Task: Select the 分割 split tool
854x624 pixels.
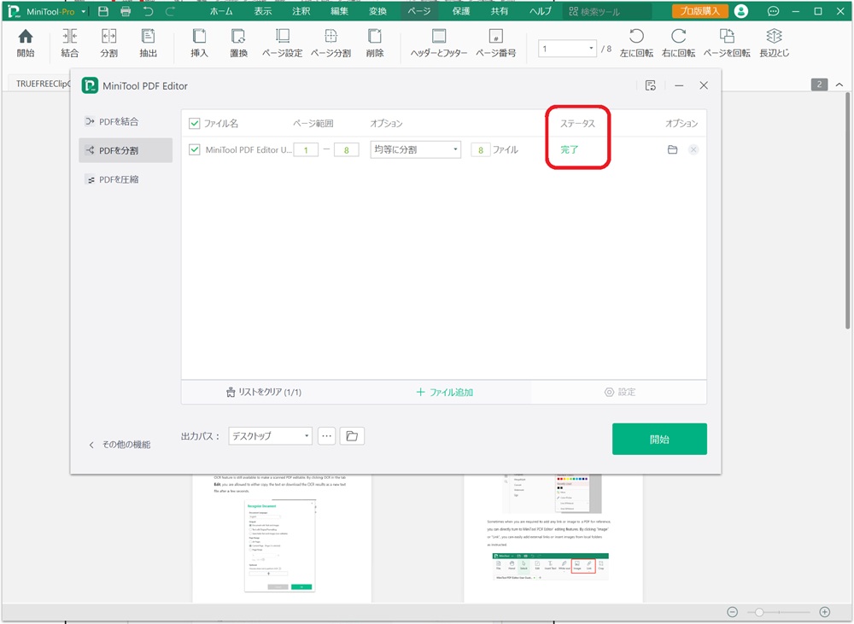Action: (x=109, y=43)
